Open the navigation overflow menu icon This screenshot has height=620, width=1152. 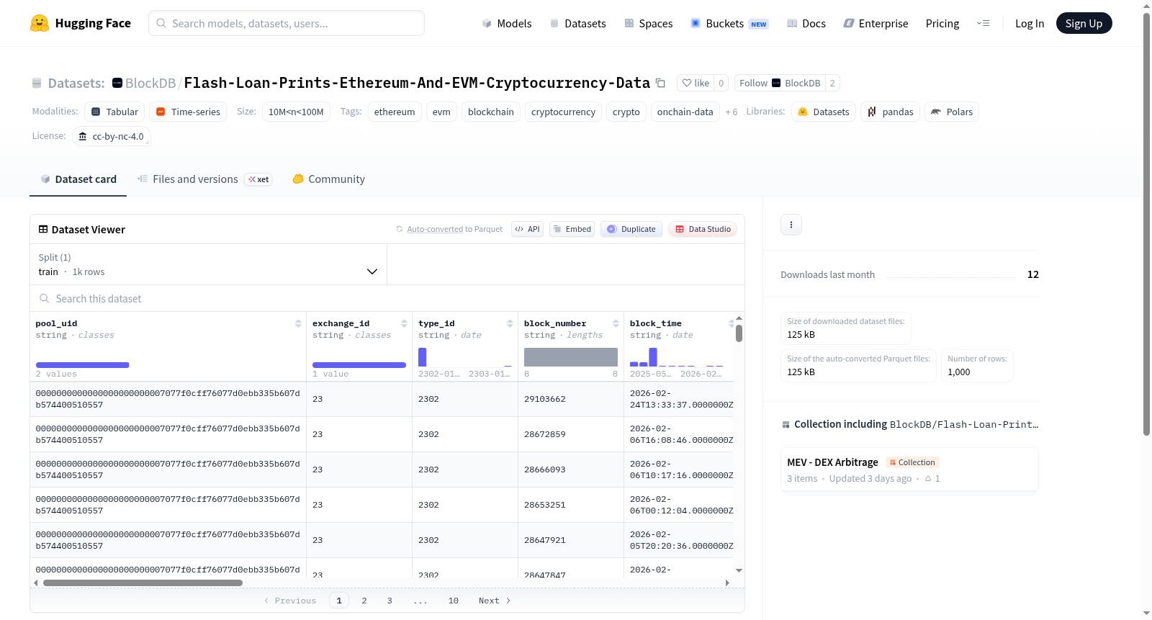(983, 24)
